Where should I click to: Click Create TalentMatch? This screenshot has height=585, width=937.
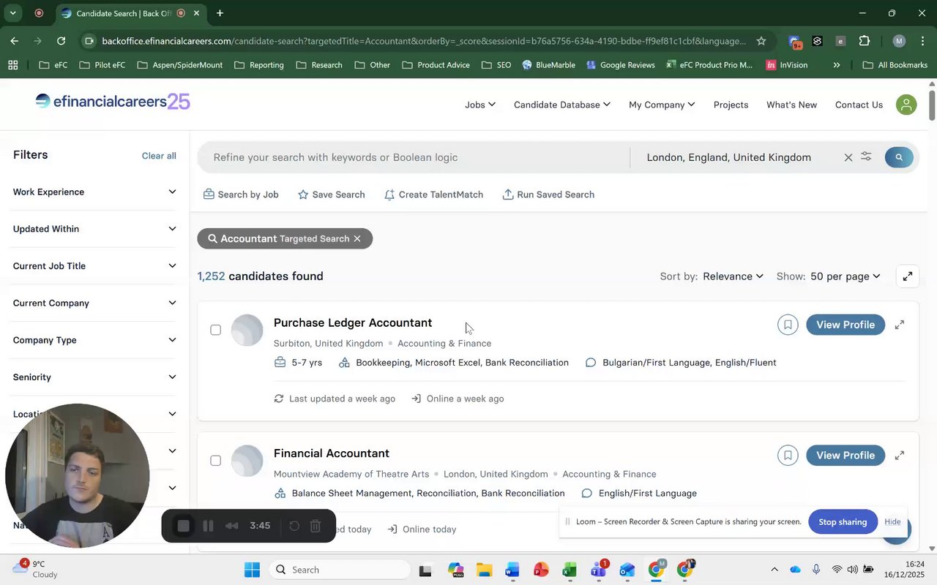click(433, 195)
